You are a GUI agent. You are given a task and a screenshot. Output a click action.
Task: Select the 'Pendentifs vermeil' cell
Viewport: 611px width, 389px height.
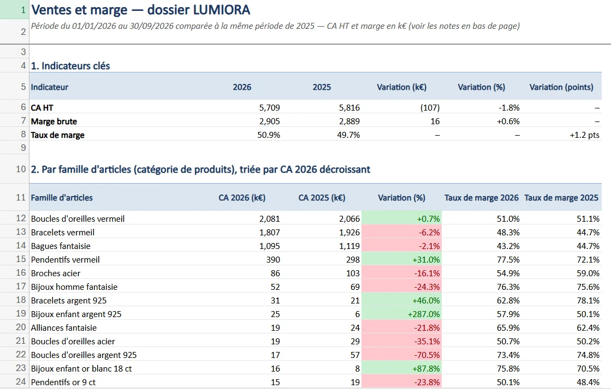point(117,259)
